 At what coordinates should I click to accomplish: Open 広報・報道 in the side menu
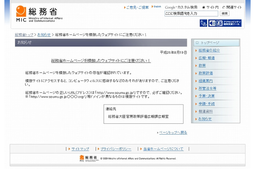[x=207, y=58]
